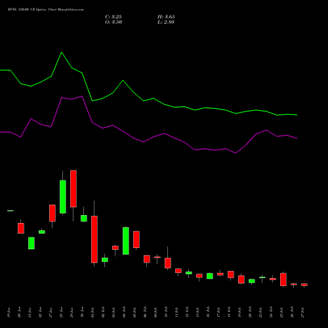This screenshot has height=328, width=328.
Task: Select the long red candlestick for 01 Feb
Action: coord(94,239)
